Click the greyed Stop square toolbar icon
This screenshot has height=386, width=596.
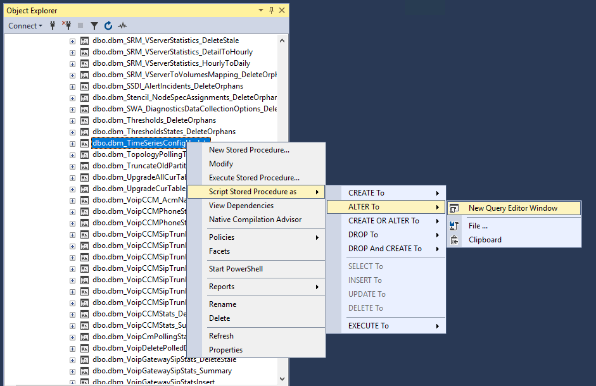[80, 25]
